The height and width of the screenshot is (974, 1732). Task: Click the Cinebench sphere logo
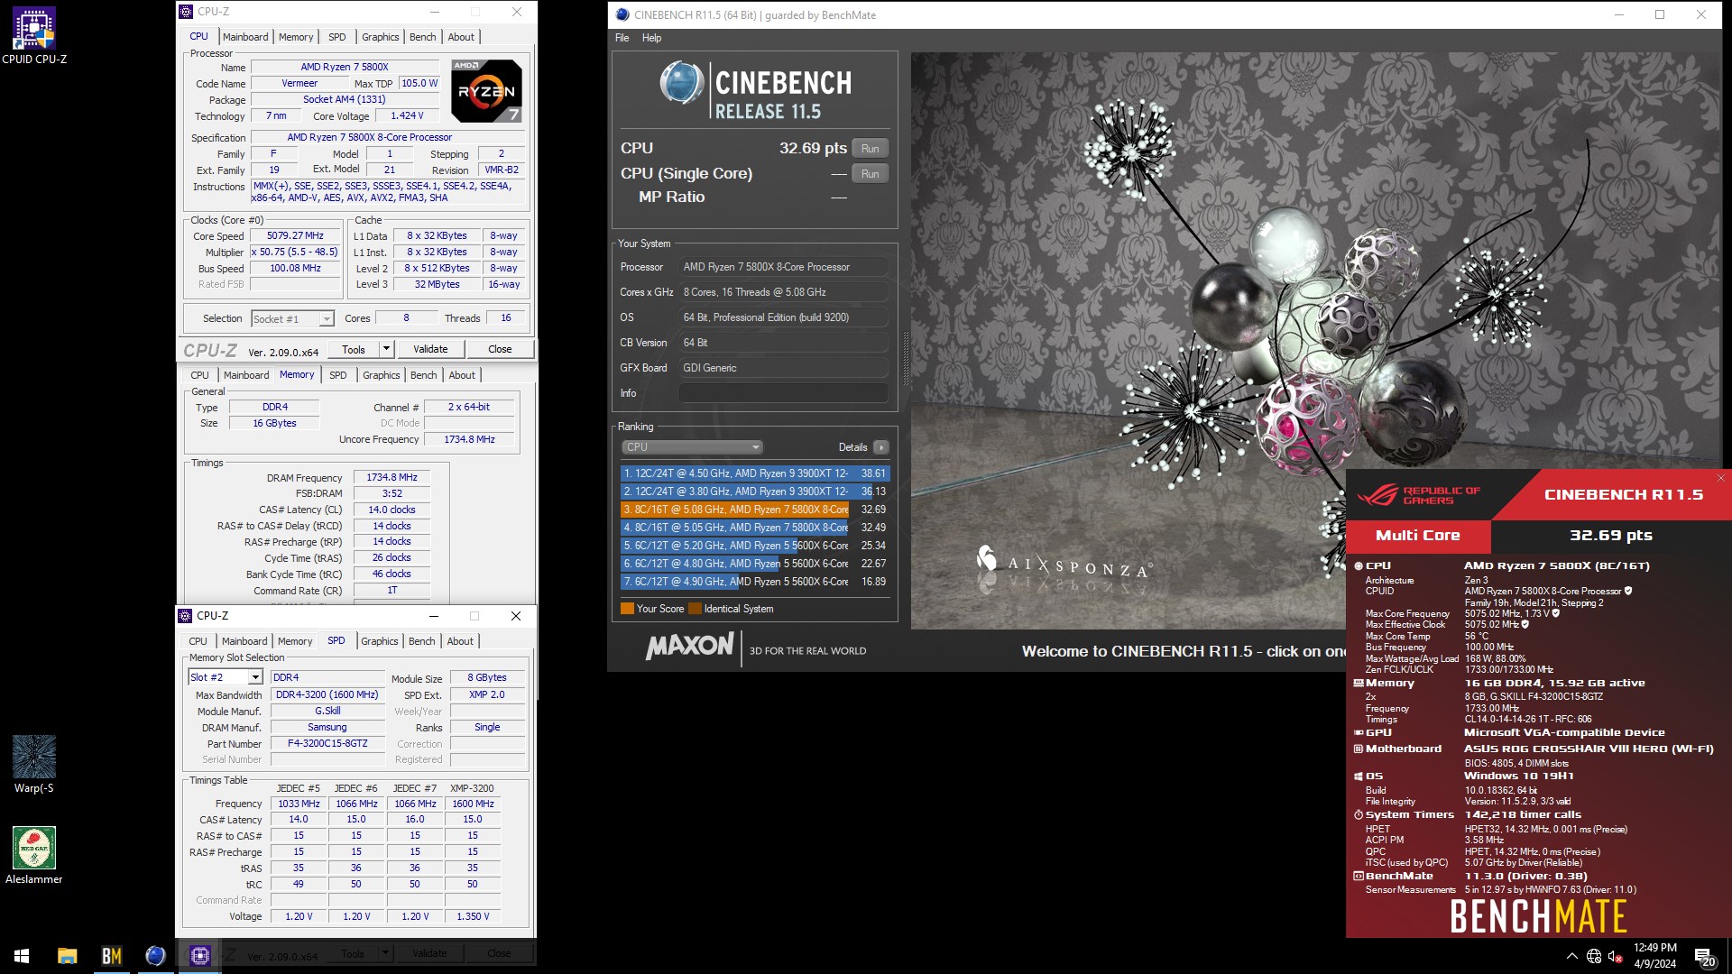tap(681, 83)
